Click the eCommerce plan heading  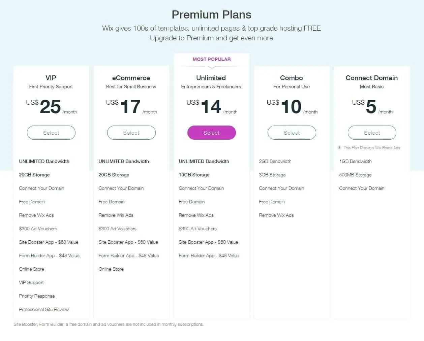[x=131, y=78]
